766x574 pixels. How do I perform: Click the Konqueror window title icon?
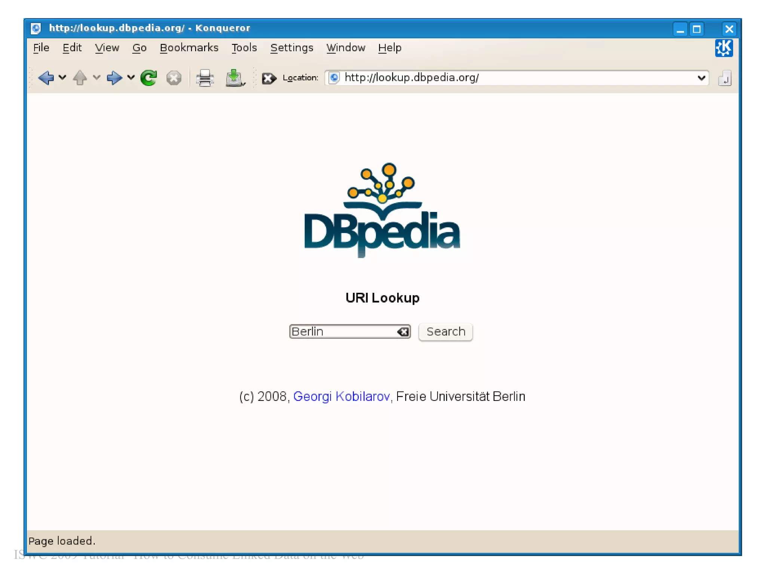pyautogui.click(x=36, y=28)
